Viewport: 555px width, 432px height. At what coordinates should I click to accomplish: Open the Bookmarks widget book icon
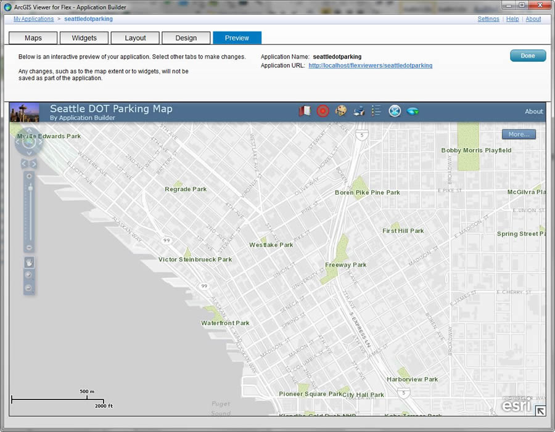[305, 111]
